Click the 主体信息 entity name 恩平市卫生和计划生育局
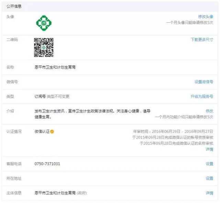 click(x=55, y=193)
